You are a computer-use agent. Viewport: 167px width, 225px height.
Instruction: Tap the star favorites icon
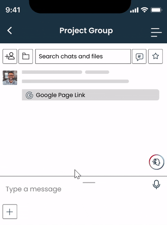(156, 56)
